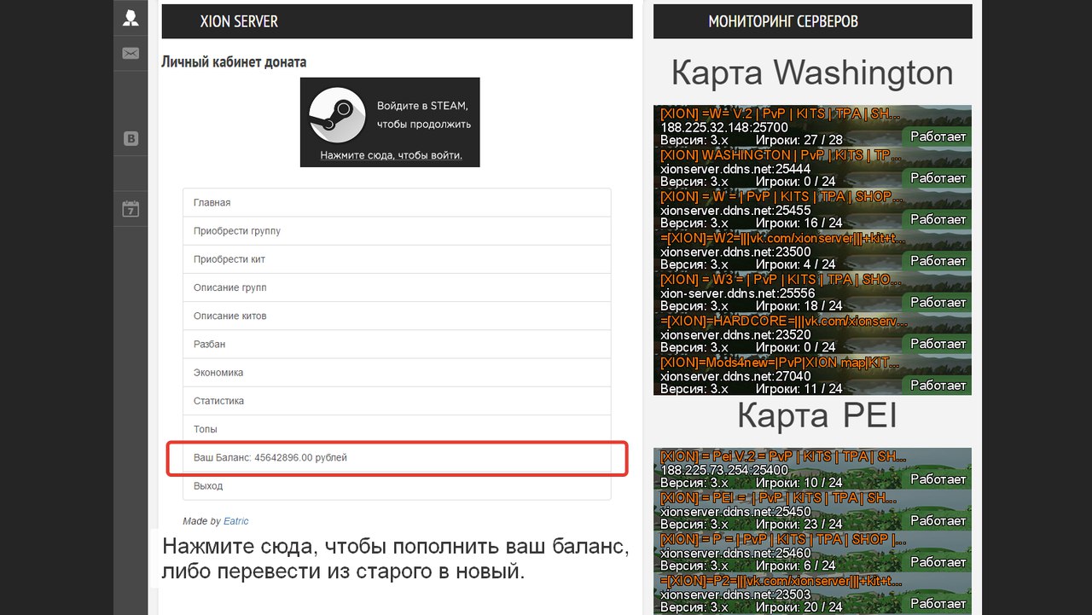The image size is (1092, 615).
Task: Click the 'XION SERVER' header title
Action: pos(239,21)
